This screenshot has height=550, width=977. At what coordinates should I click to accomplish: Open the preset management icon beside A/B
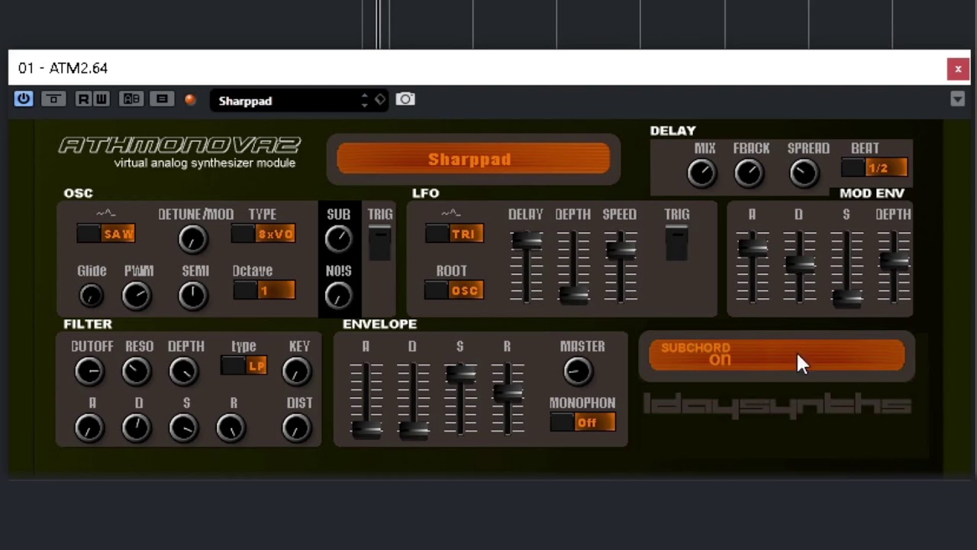pos(162,99)
